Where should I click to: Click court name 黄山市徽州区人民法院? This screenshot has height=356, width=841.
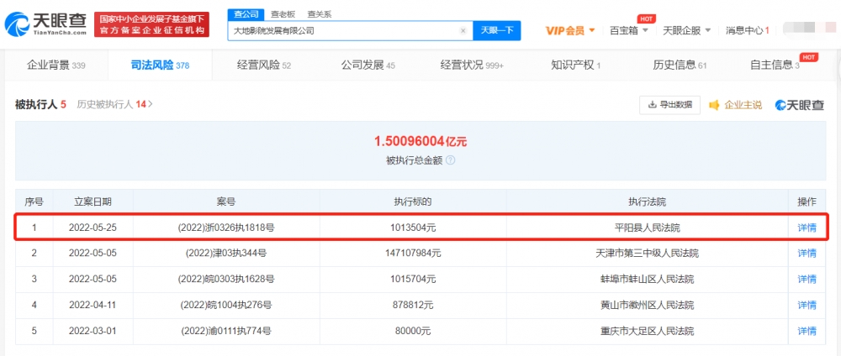pos(647,305)
